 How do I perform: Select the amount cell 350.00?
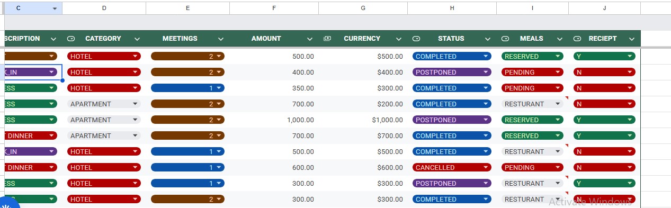point(274,88)
